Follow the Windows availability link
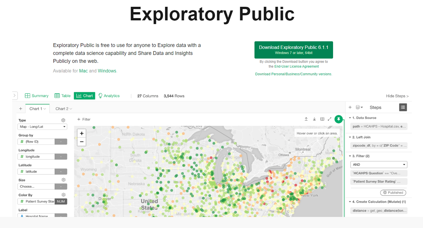This screenshot has height=228, width=423. click(x=107, y=71)
